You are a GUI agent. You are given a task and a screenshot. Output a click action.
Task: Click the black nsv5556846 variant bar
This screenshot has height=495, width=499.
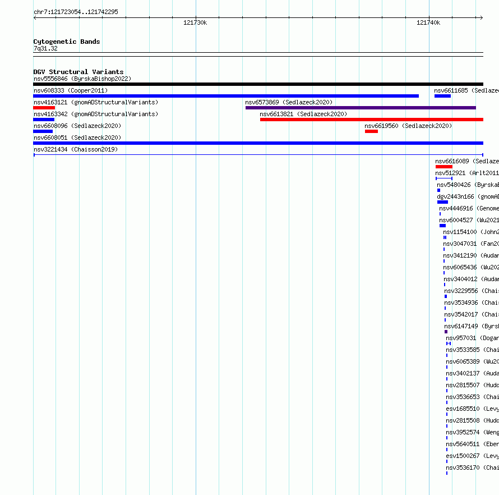pos(258,84)
